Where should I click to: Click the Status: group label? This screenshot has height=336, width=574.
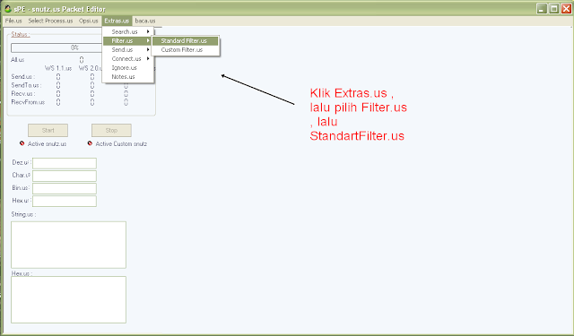[20, 34]
